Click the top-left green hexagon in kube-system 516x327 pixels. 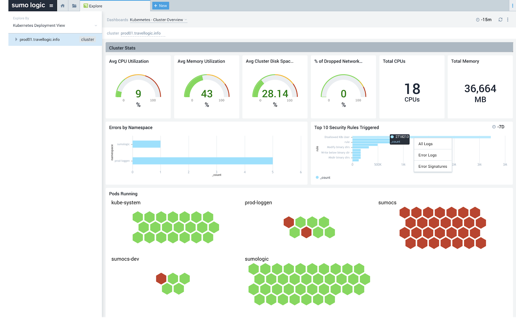pos(138,217)
